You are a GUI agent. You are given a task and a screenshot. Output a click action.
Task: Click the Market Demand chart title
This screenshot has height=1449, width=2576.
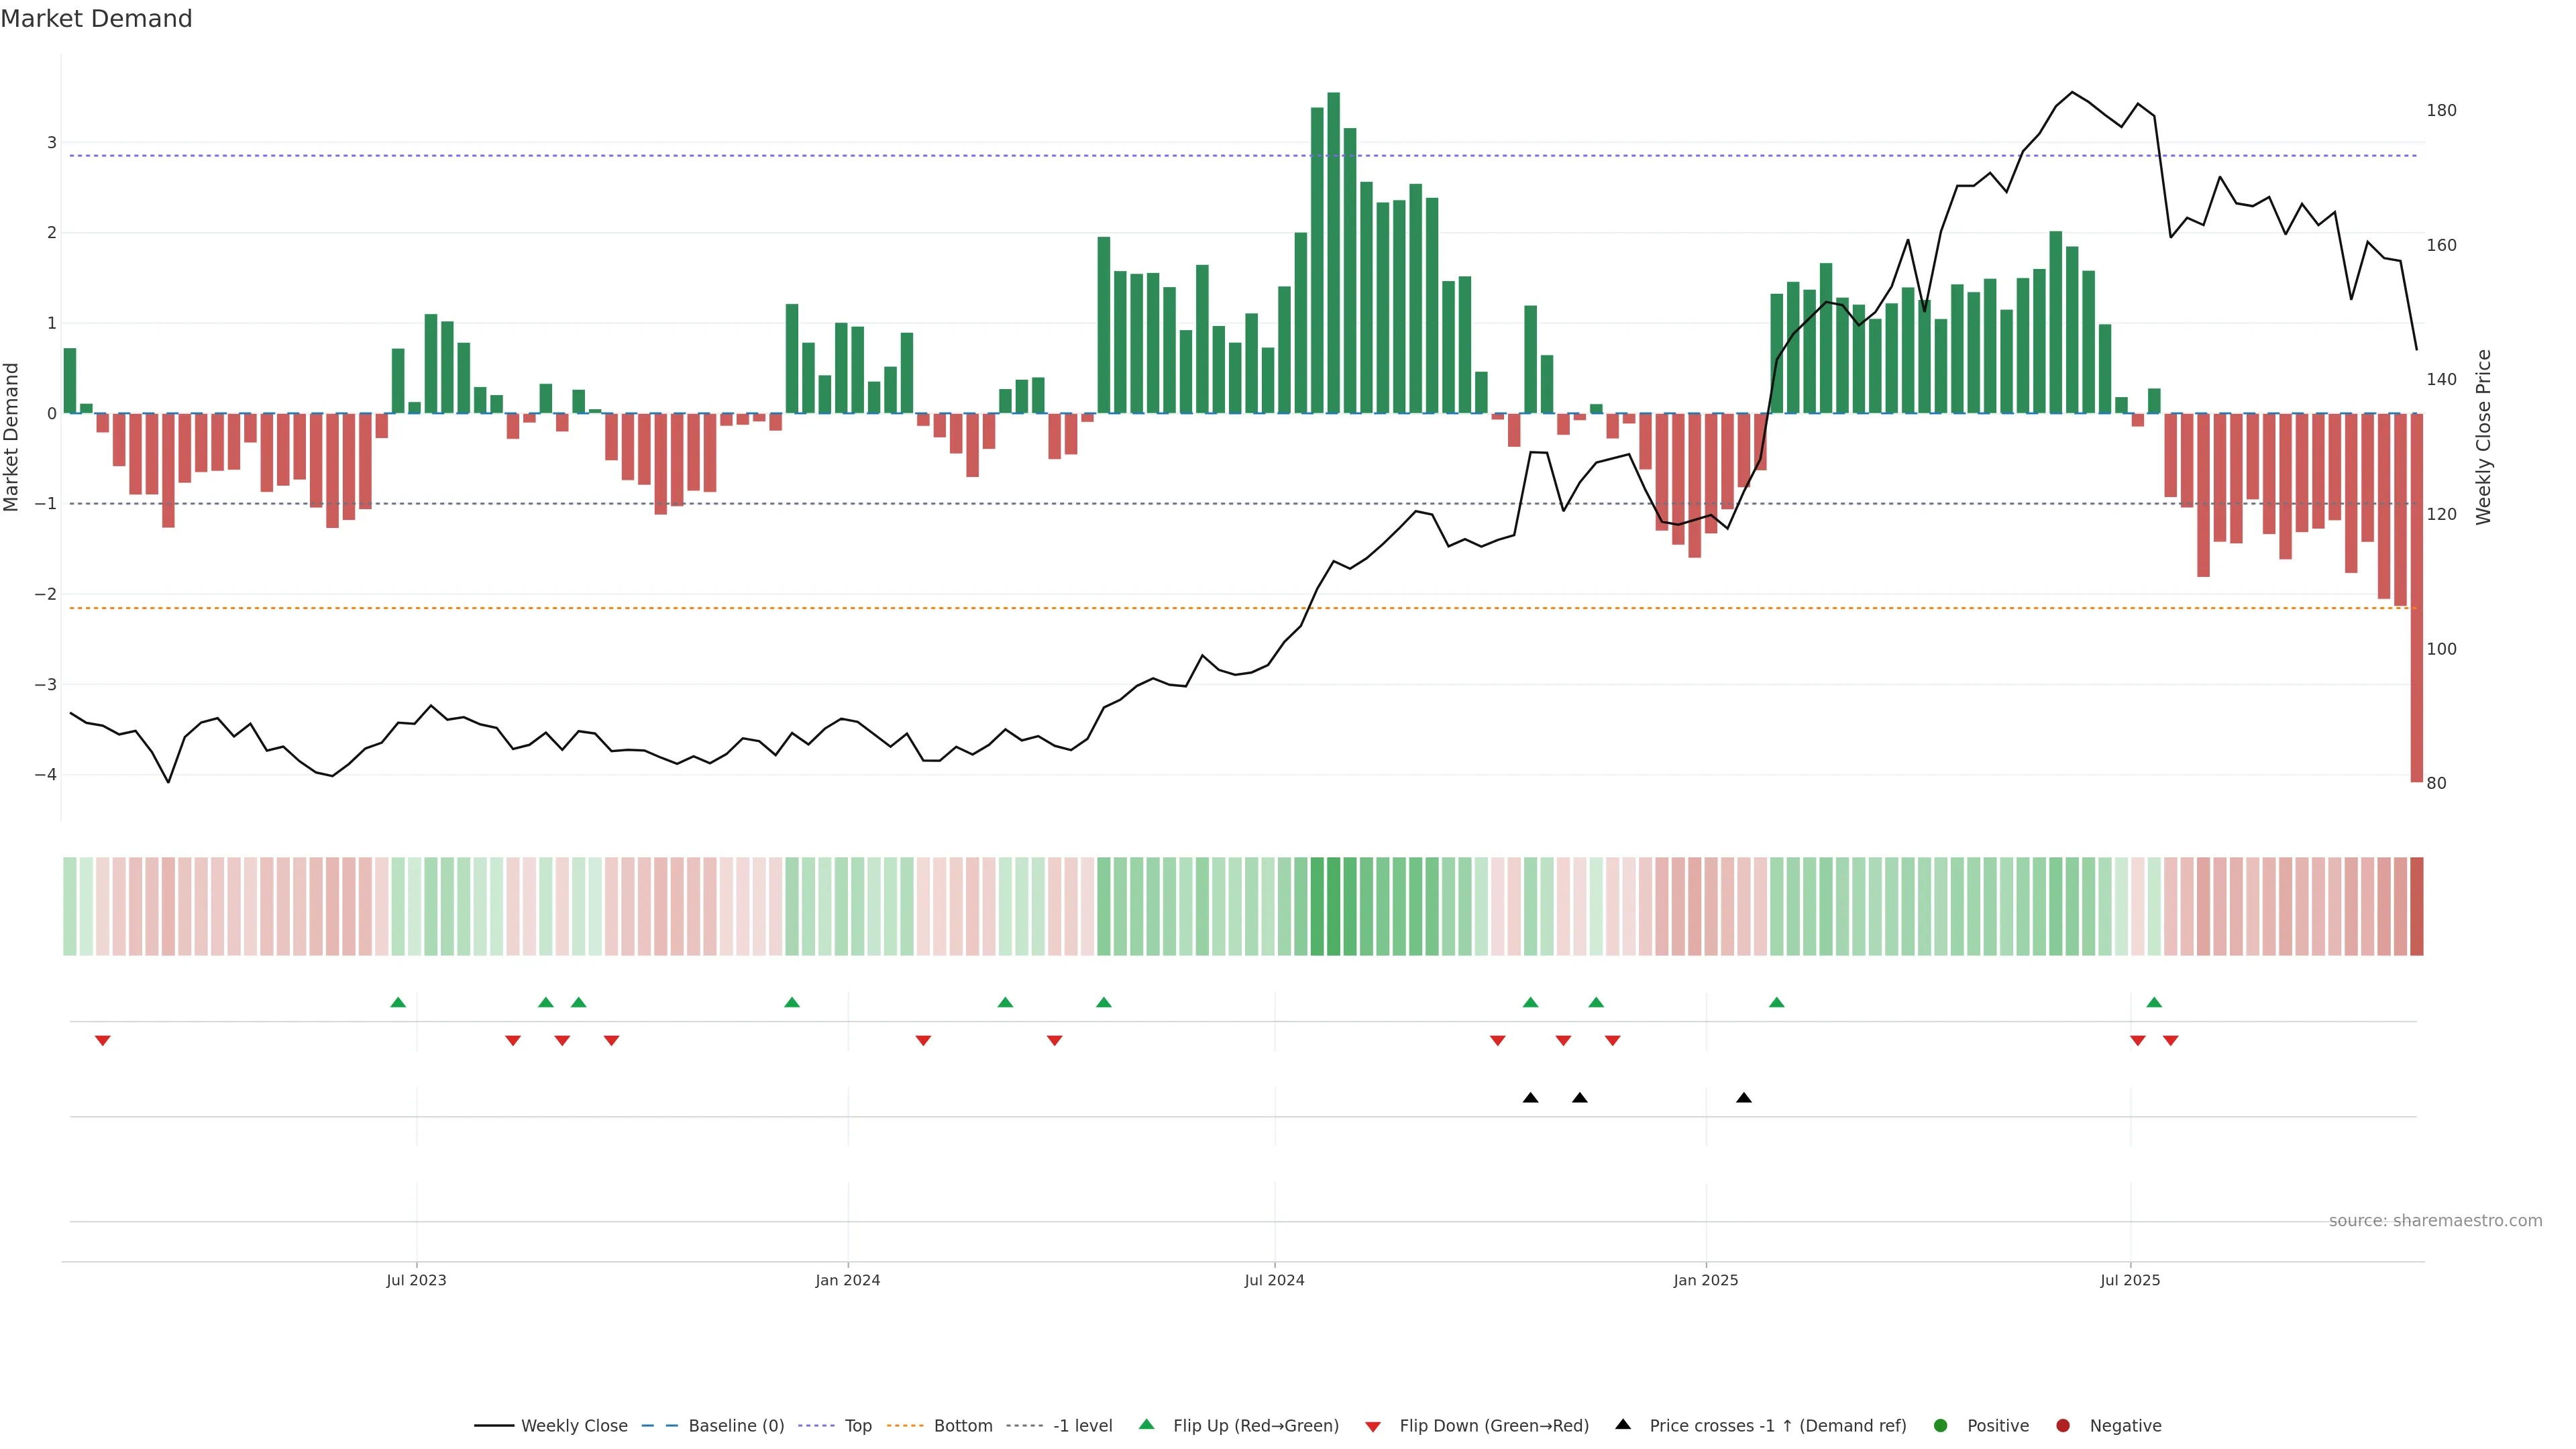(96, 19)
